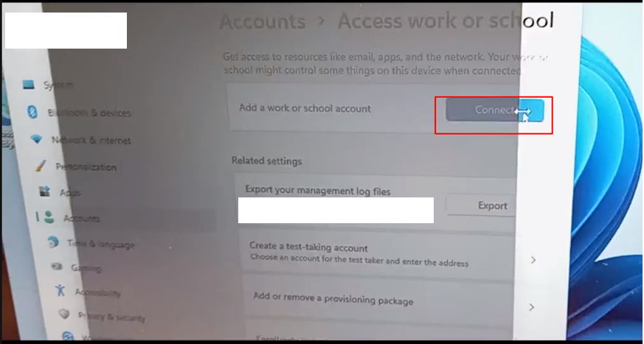
Task: Expand Create a test-taking account chevron
Action: pos(533,260)
